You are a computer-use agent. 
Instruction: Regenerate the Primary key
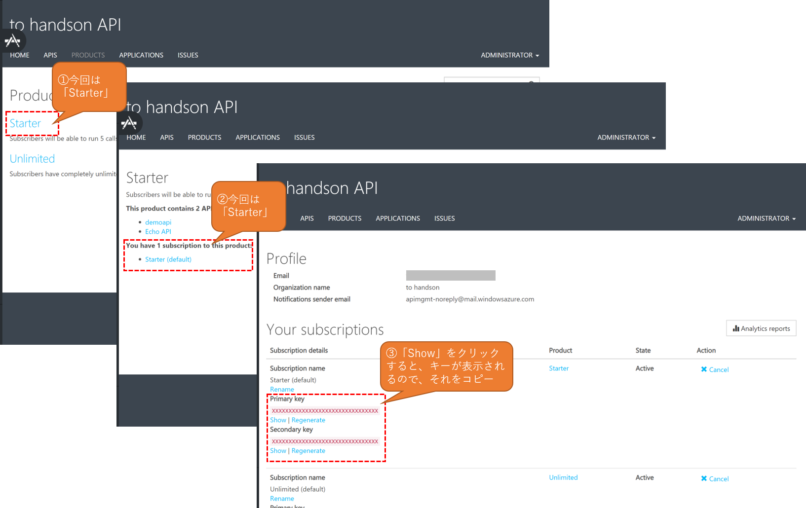308,420
